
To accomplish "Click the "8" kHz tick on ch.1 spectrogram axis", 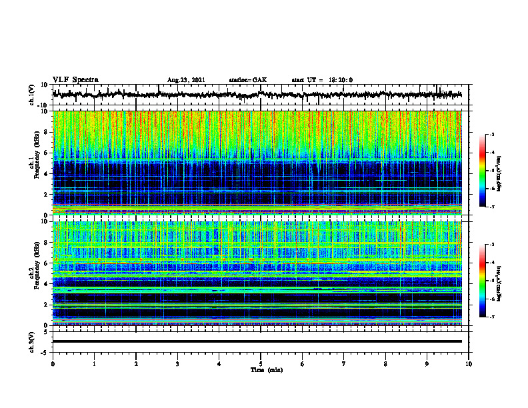I will [x=46, y=132].
